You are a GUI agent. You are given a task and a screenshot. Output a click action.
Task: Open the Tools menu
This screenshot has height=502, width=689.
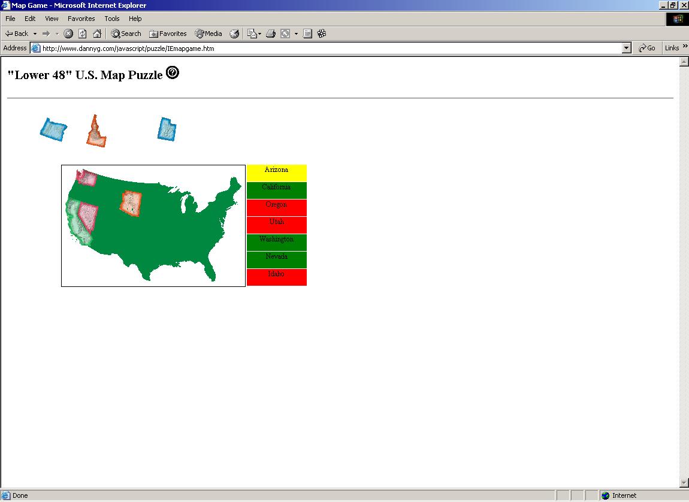[111, 19]
